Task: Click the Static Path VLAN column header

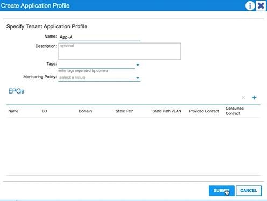Action: (167, 111)
